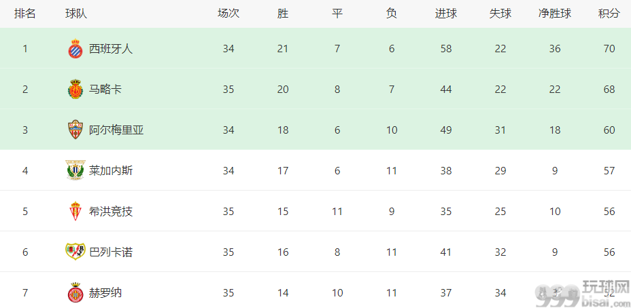Sort by the 积分 column header
This screenshot has height=308, width=631.
tap(609, 14)
